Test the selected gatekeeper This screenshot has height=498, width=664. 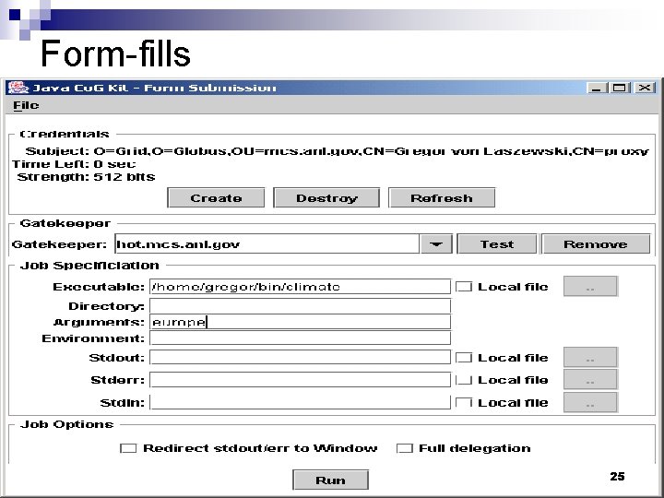pyautogui.click(x=497, y=244)
